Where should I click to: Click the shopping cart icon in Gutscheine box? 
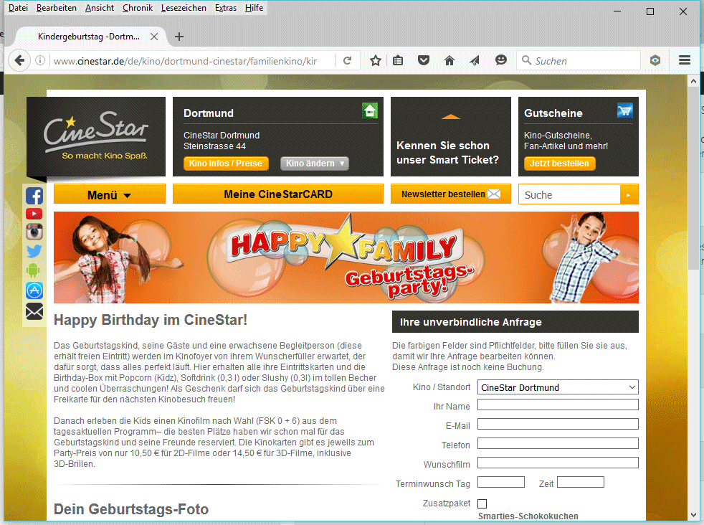point(624,110)
